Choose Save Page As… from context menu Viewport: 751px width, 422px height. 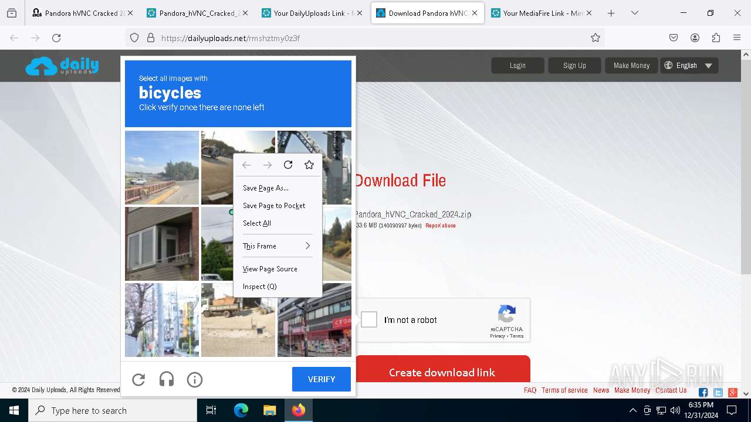278,188
